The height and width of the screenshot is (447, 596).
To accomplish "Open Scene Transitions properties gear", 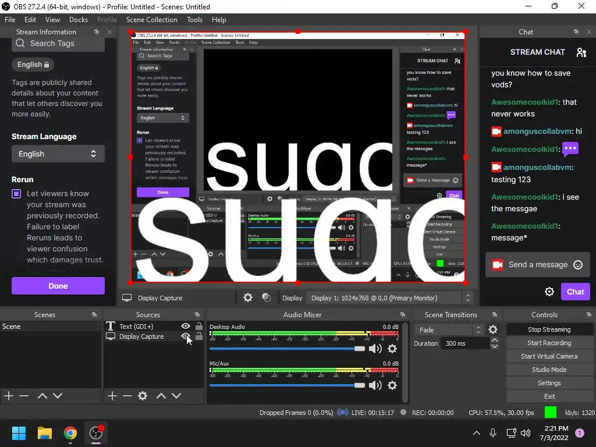I will [492, 329].
